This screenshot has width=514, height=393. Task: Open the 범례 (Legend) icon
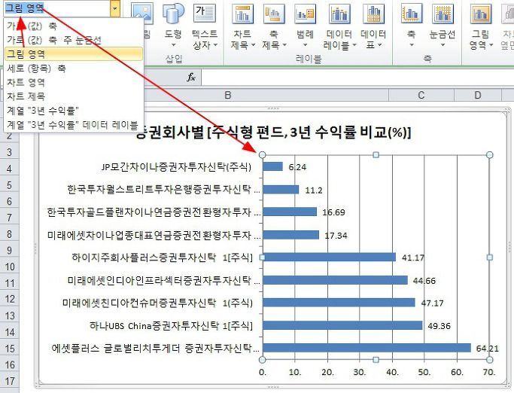point(306,14)
